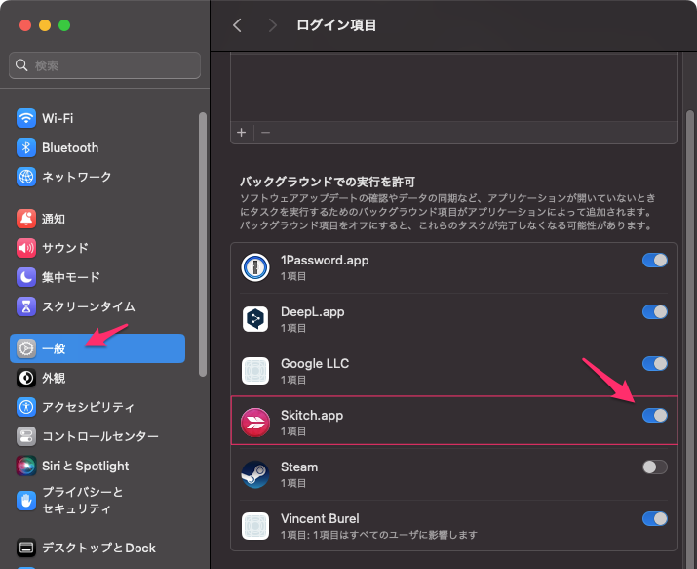This screenshot has height=569, width=697.
Task: Toggle Skitch.app background permission
Action: click(655, 416)
